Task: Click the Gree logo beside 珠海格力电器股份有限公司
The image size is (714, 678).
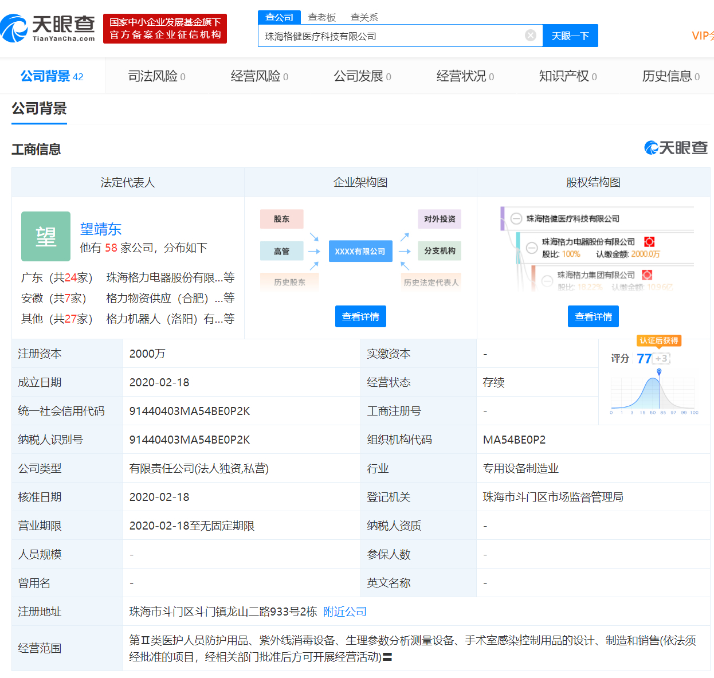Action: click(649, 242)
